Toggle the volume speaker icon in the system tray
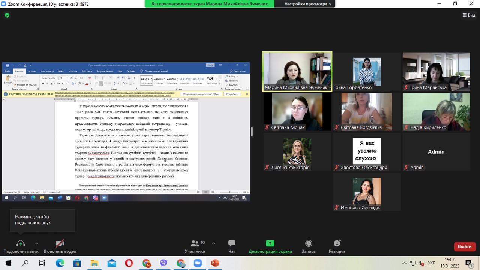 coord(421,263)
